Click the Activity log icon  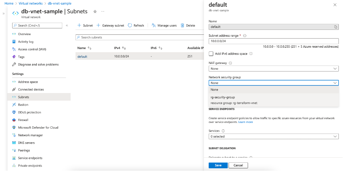click(14, 42)
